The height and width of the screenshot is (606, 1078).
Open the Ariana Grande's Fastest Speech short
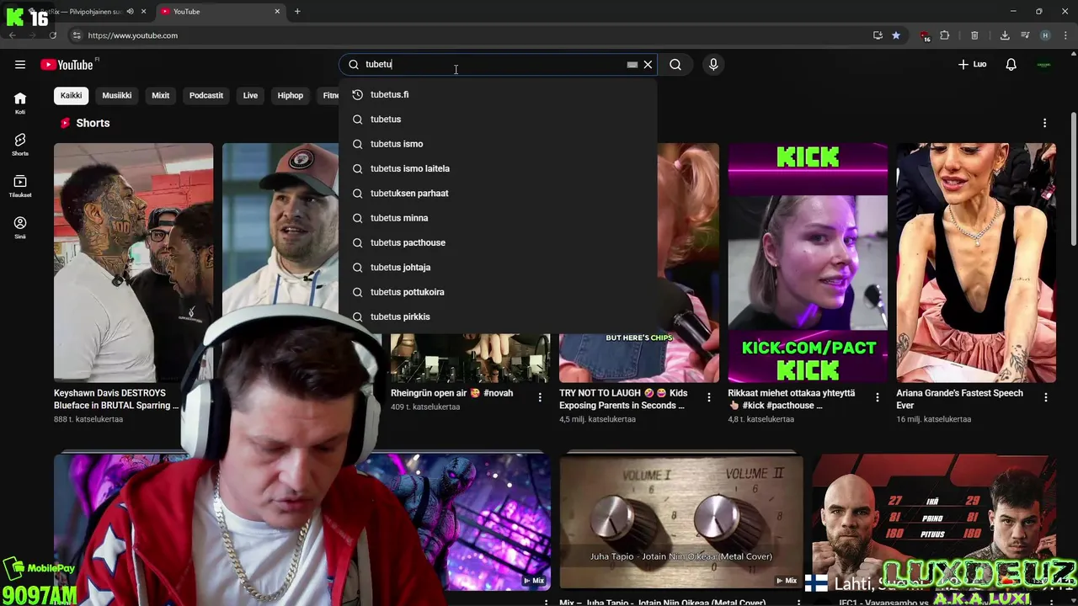coord(975,263)
